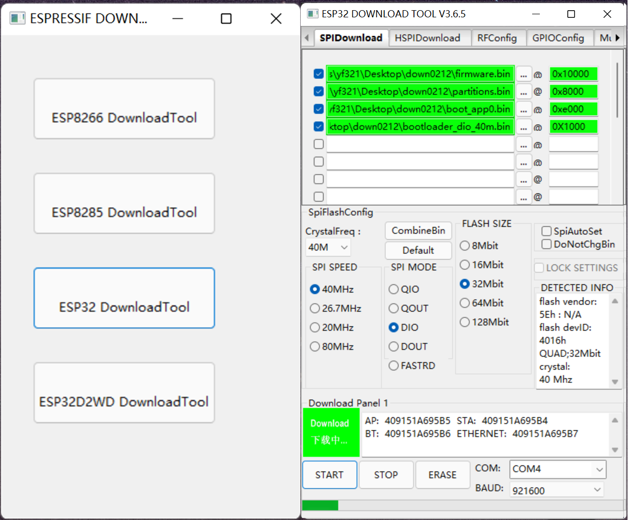Close the ESPRESSIF DOWNLOAD launcher window

[276, 19]
